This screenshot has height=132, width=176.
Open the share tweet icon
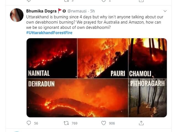[141, 123]
